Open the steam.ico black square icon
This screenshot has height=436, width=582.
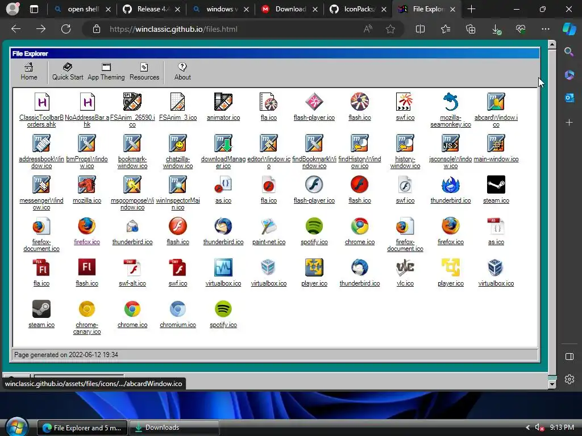click(496, 185)
